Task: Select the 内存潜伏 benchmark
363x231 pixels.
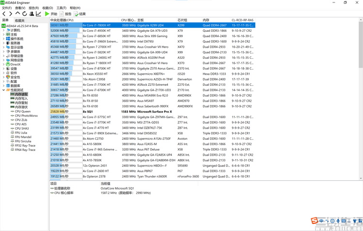Action: pos(21,107)
